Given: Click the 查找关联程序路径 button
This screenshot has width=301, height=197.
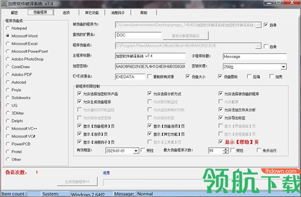Looking at the screenshot, I should pyautogui.click(x=186, y=36).
